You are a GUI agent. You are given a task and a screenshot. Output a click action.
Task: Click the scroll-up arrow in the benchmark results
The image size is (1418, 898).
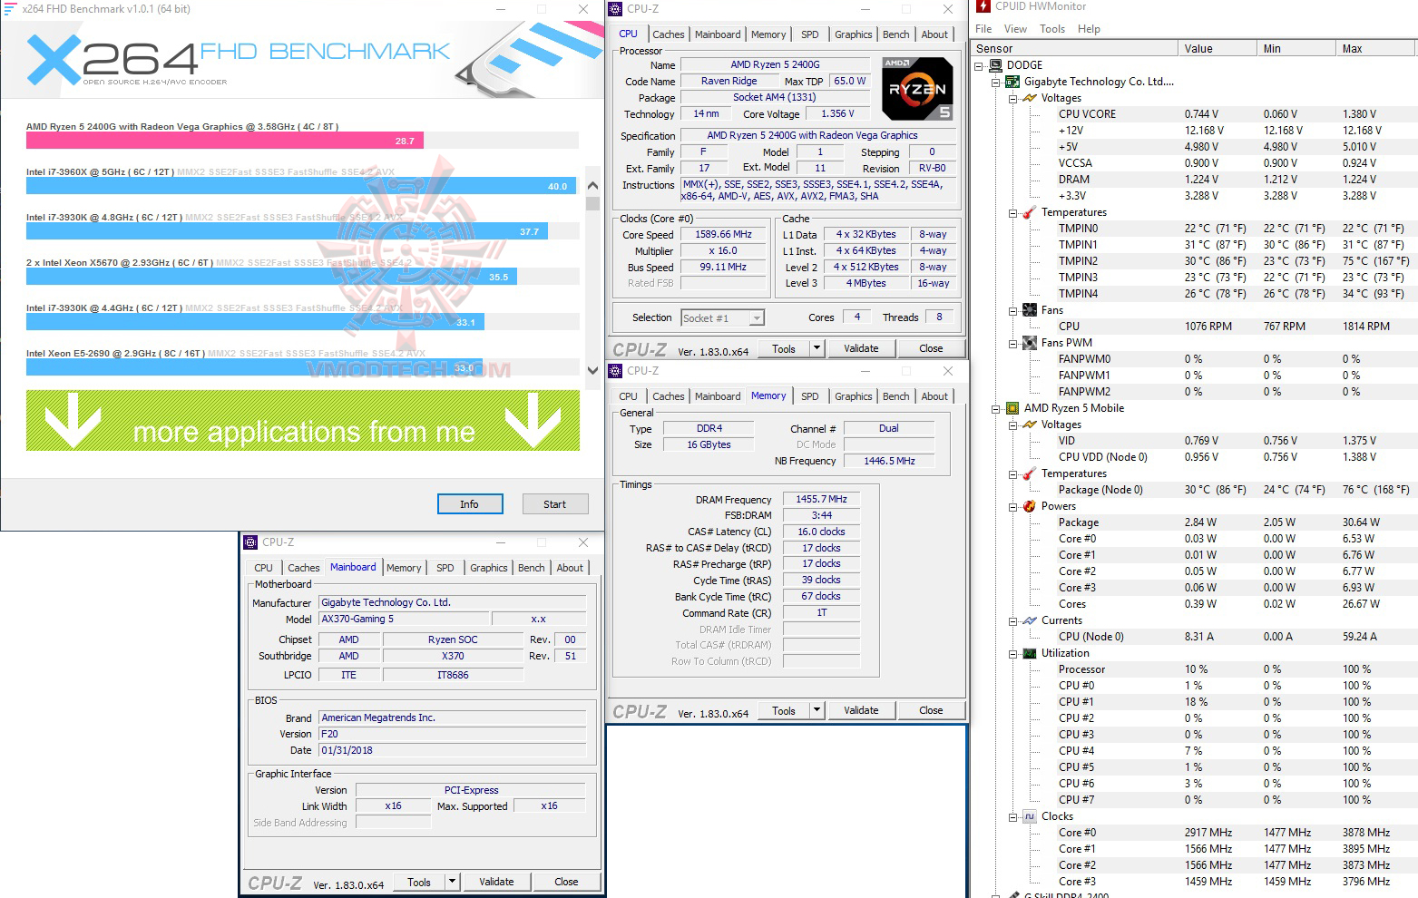(592, 184)
